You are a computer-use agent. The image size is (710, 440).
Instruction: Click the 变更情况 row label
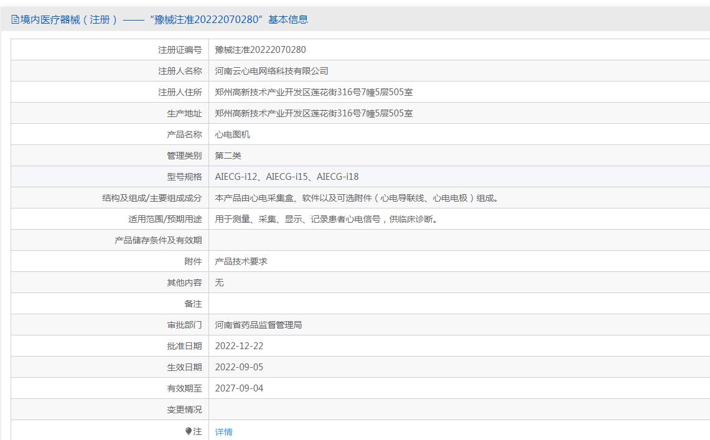click(x=184, y=410)
